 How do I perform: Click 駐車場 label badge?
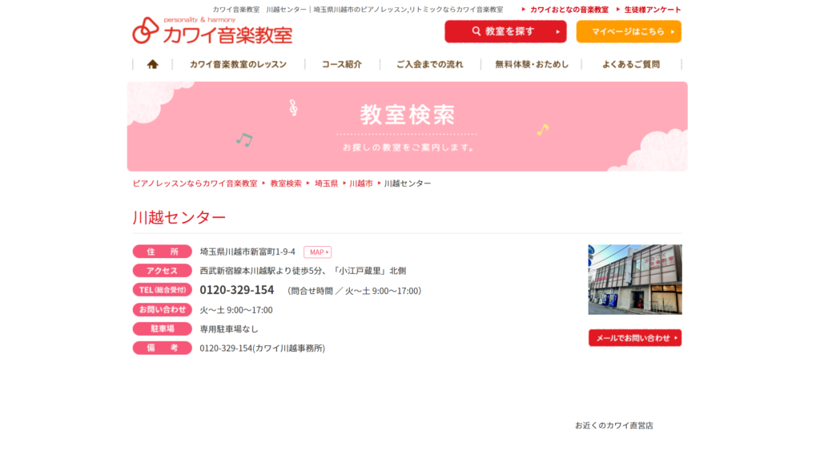pos(162,328)
